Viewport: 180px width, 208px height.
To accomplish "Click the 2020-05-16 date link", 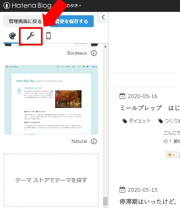I will 142,96.
